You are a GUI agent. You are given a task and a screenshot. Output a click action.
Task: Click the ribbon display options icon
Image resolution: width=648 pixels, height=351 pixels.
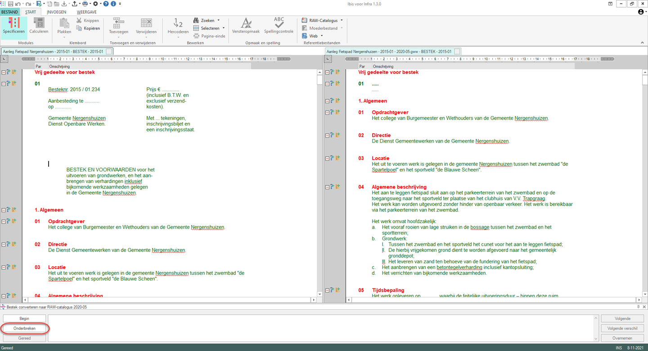pos(611,4)
